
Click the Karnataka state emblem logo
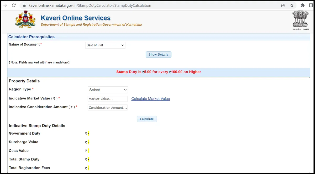[25, 20]
